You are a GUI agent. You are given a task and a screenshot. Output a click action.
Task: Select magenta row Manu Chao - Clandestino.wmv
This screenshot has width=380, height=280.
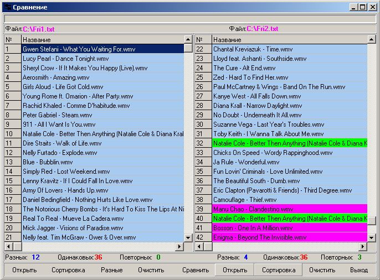(290, 209)
